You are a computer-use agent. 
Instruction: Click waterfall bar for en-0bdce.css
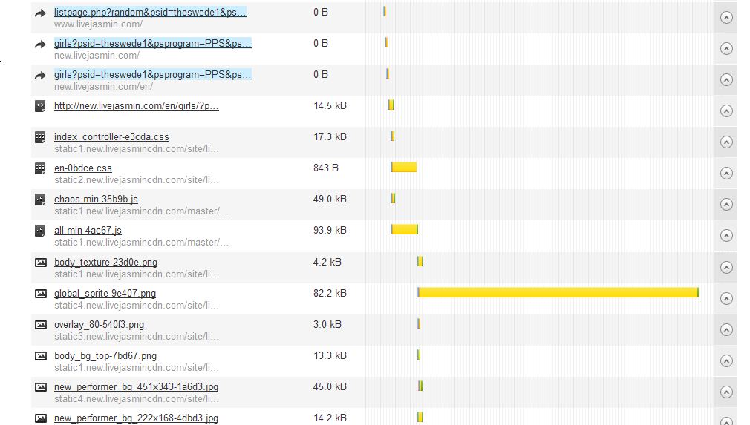[x=404, y=167]
